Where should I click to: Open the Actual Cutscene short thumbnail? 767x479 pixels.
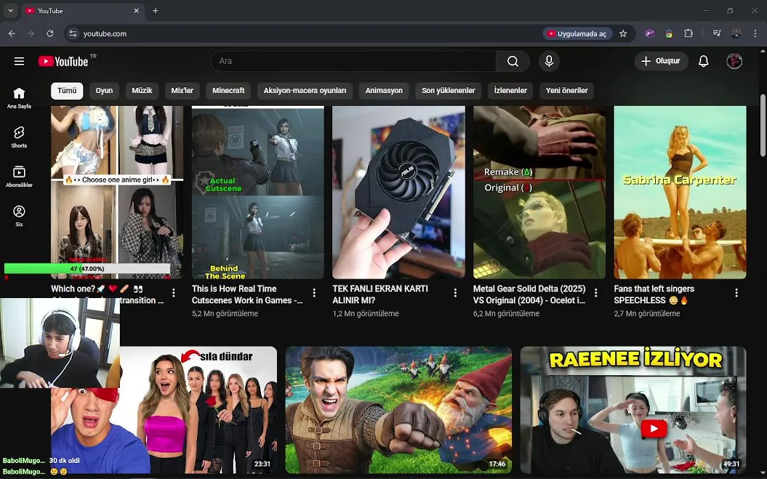[258, 192]
